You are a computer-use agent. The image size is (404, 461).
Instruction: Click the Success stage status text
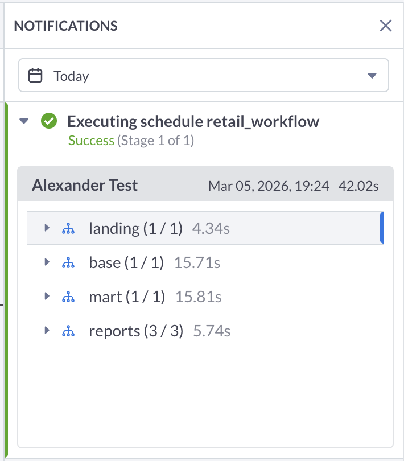[x=91, y=141]
